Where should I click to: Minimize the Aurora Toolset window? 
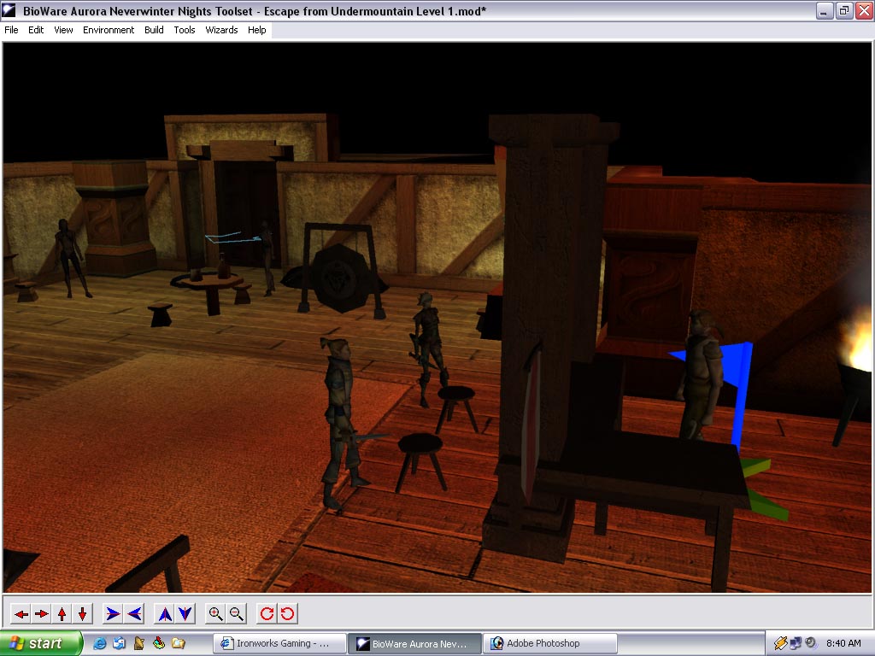tap(825, 10)
